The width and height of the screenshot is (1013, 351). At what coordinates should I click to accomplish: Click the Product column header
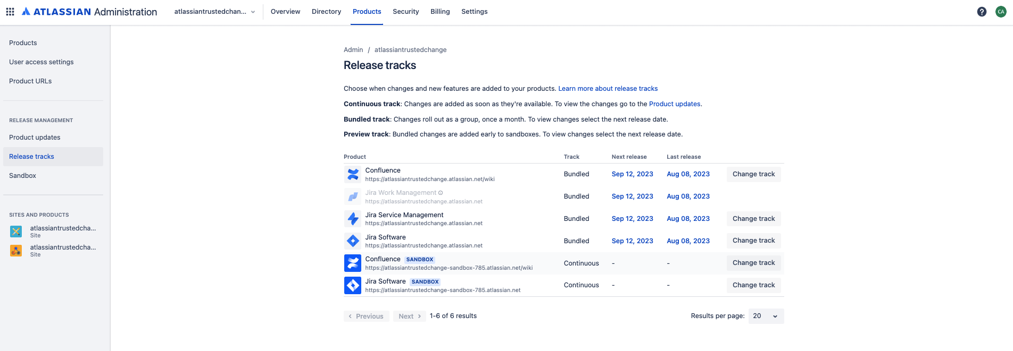pyautogui.click(x=355, y=157)
